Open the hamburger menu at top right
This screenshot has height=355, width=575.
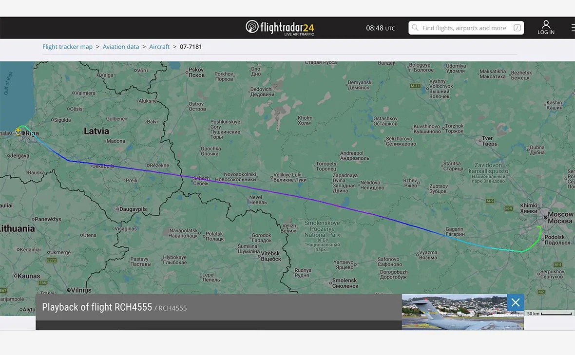(573, 27)
